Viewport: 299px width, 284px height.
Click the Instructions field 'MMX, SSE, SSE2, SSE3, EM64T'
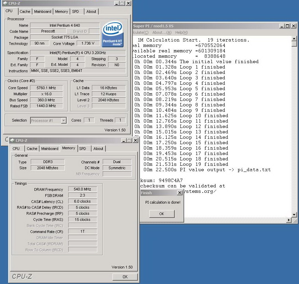78,71
